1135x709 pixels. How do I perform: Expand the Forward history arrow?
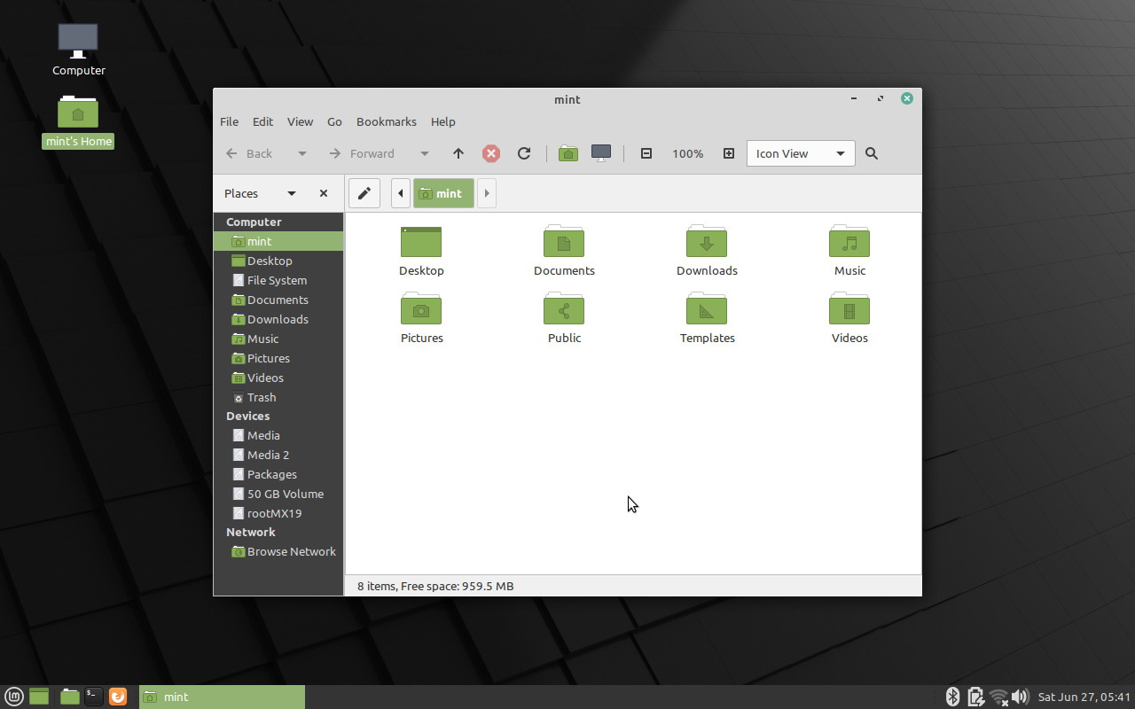424,153
